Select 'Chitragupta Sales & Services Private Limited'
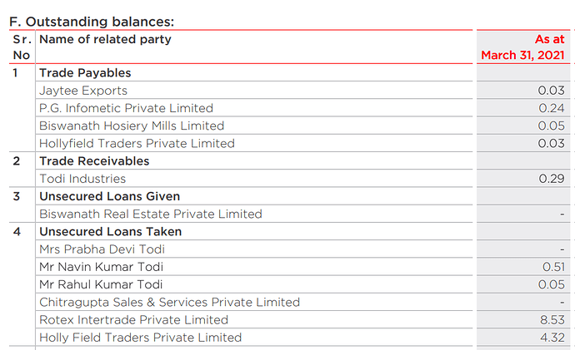This screenshot has width=575, height=350. click(x=169, y=302)
